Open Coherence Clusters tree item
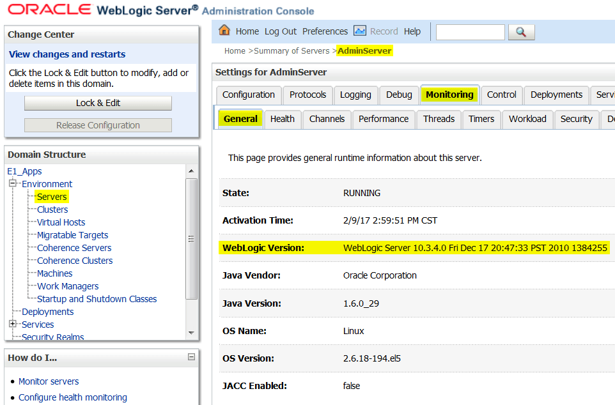This screenshot has width=615, height=405. click(x=75, y=261)
